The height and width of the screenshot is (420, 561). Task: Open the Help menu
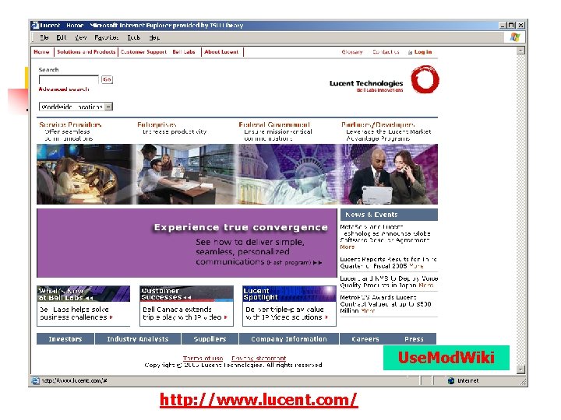154,37
